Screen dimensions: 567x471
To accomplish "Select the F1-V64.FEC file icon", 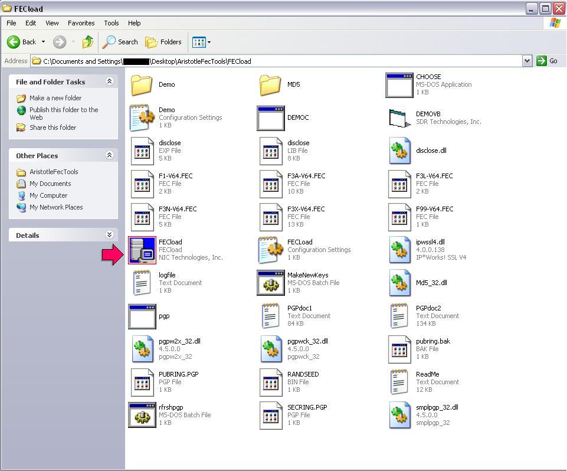I will point(142,184).
